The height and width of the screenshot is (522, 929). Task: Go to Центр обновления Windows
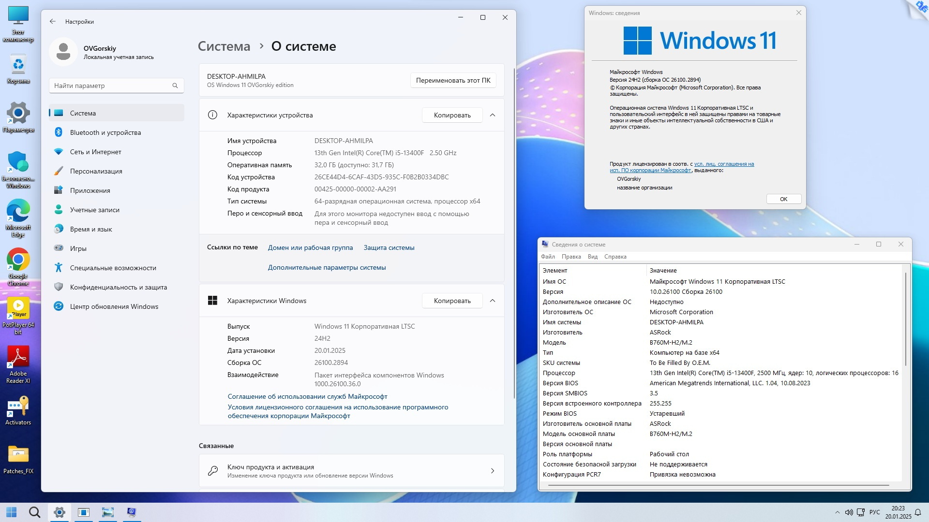pyautogui.click(x=114, y=306)
